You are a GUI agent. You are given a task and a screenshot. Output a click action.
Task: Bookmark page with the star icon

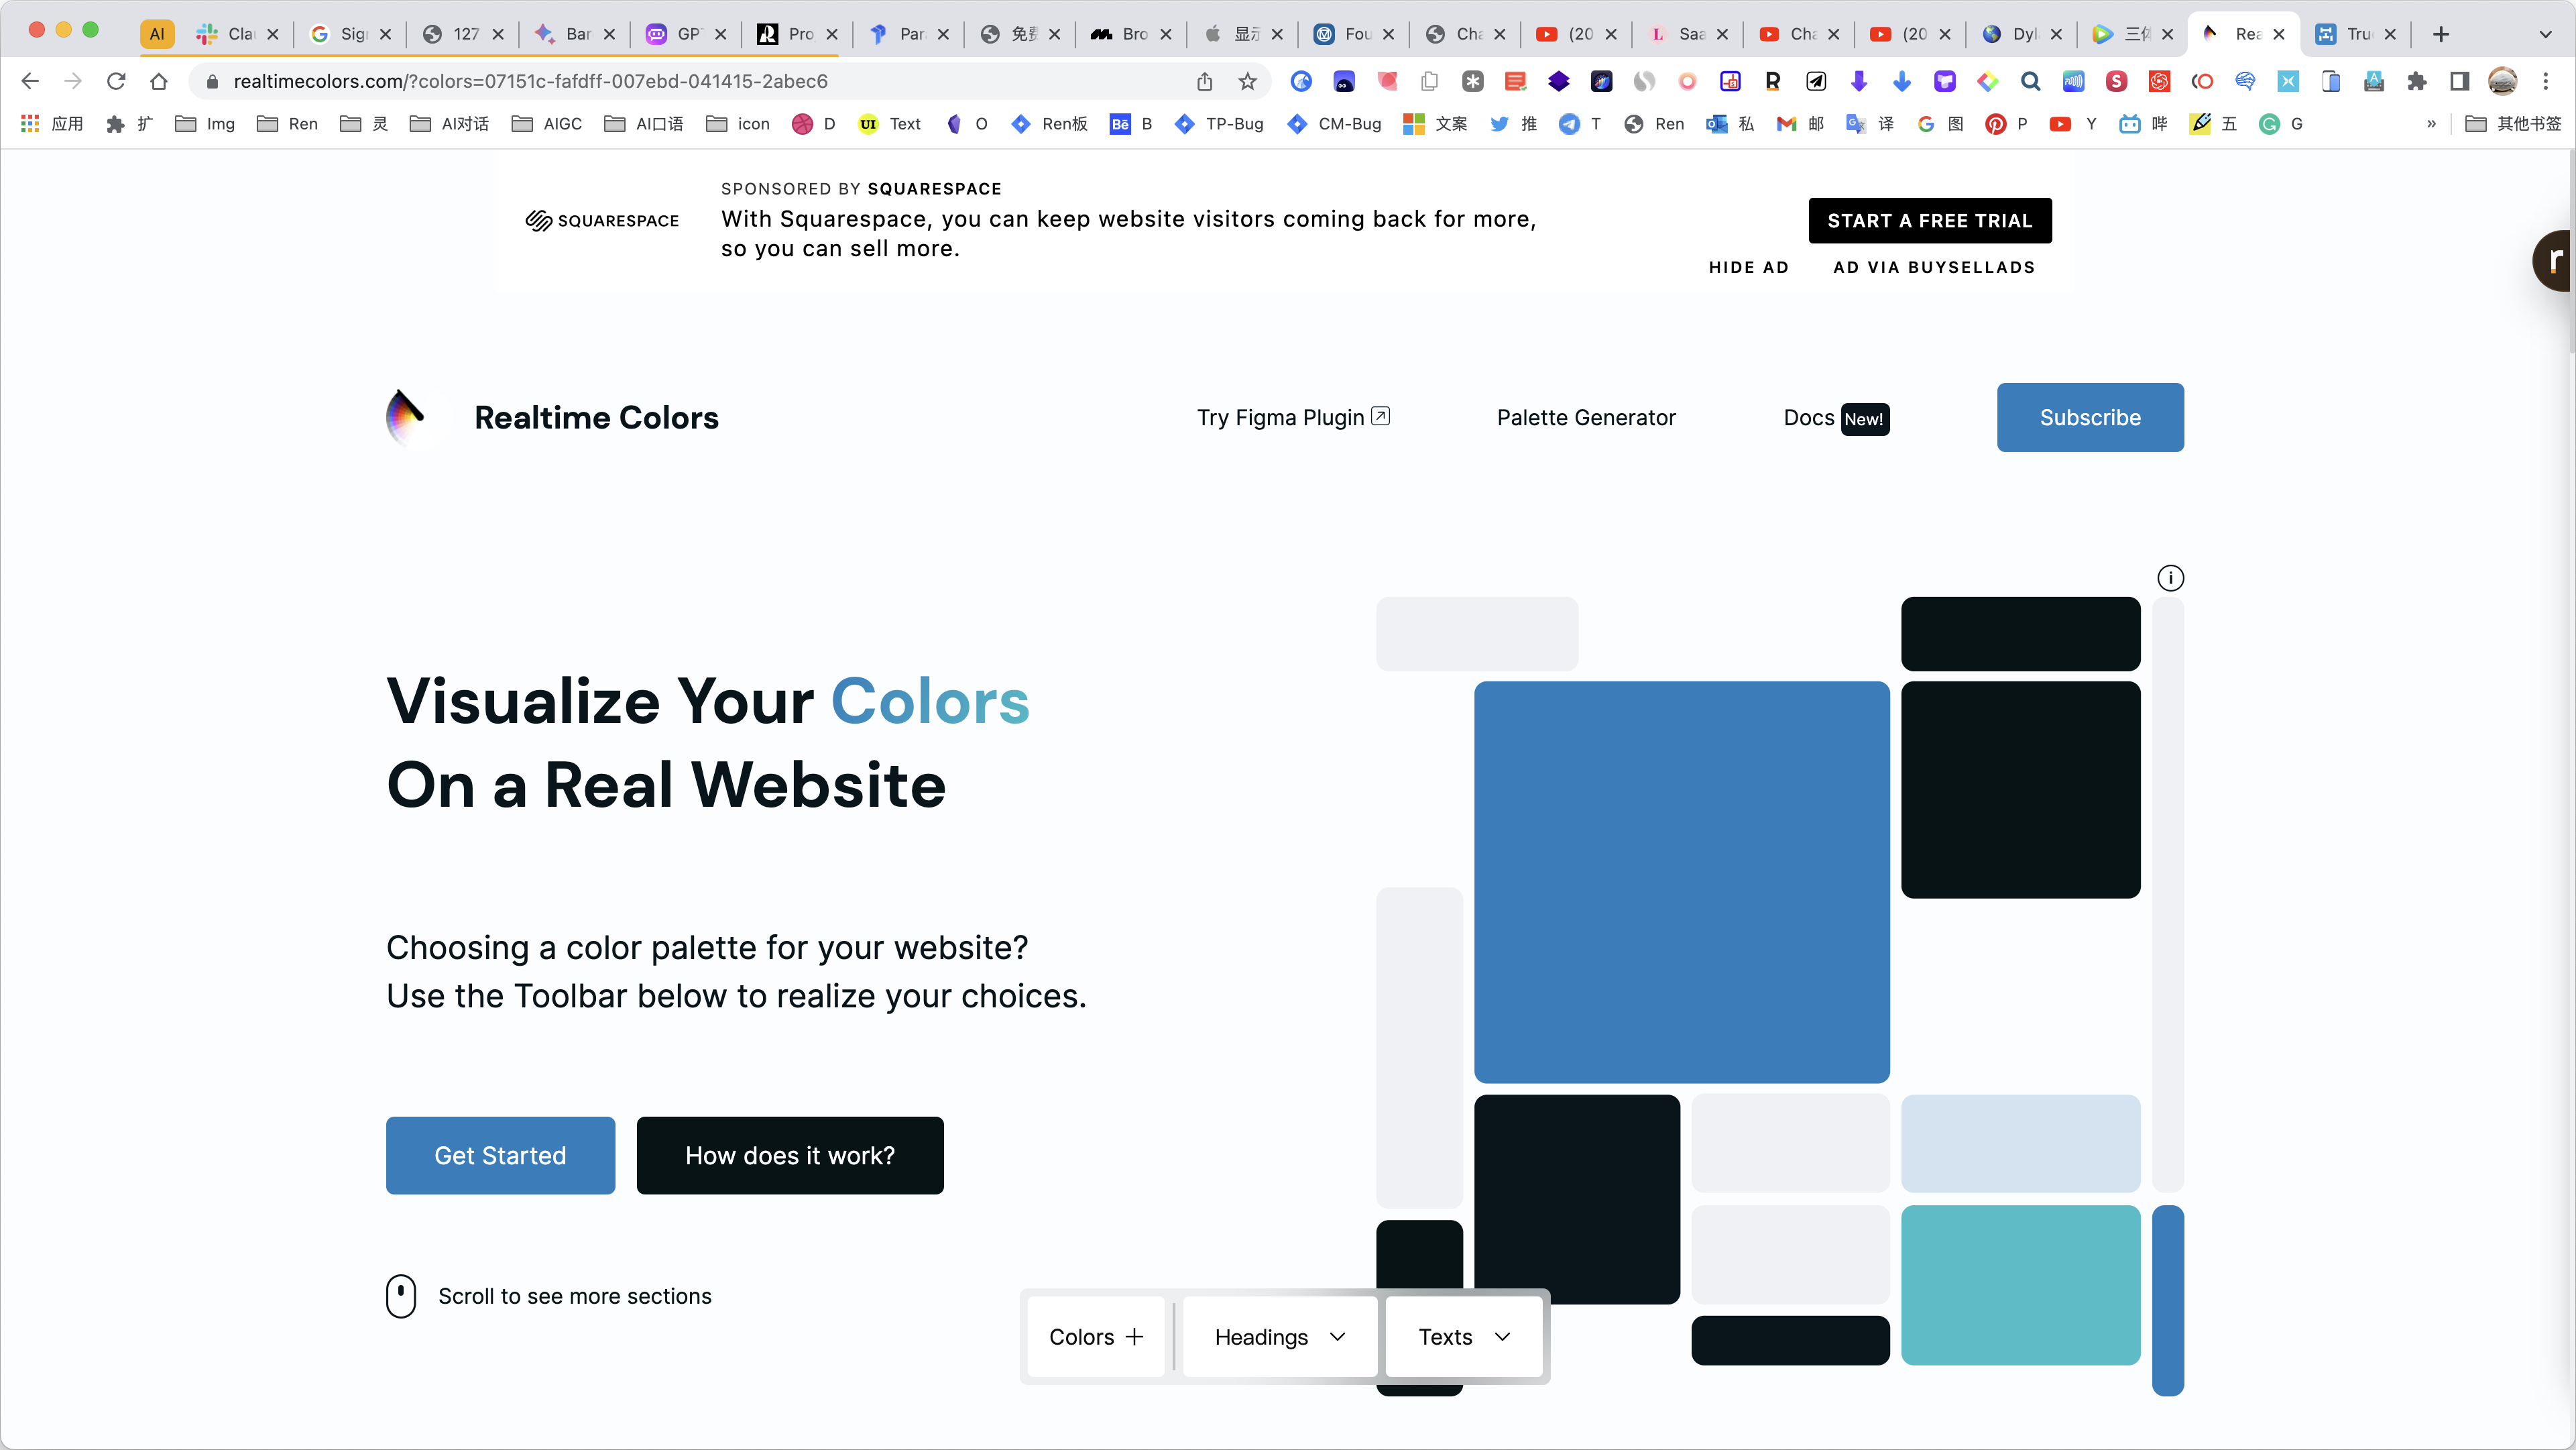(1247, 81)
